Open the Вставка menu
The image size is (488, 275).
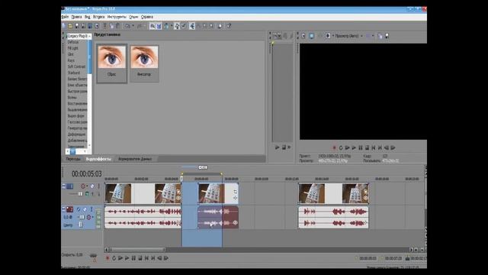pos(98,17)
